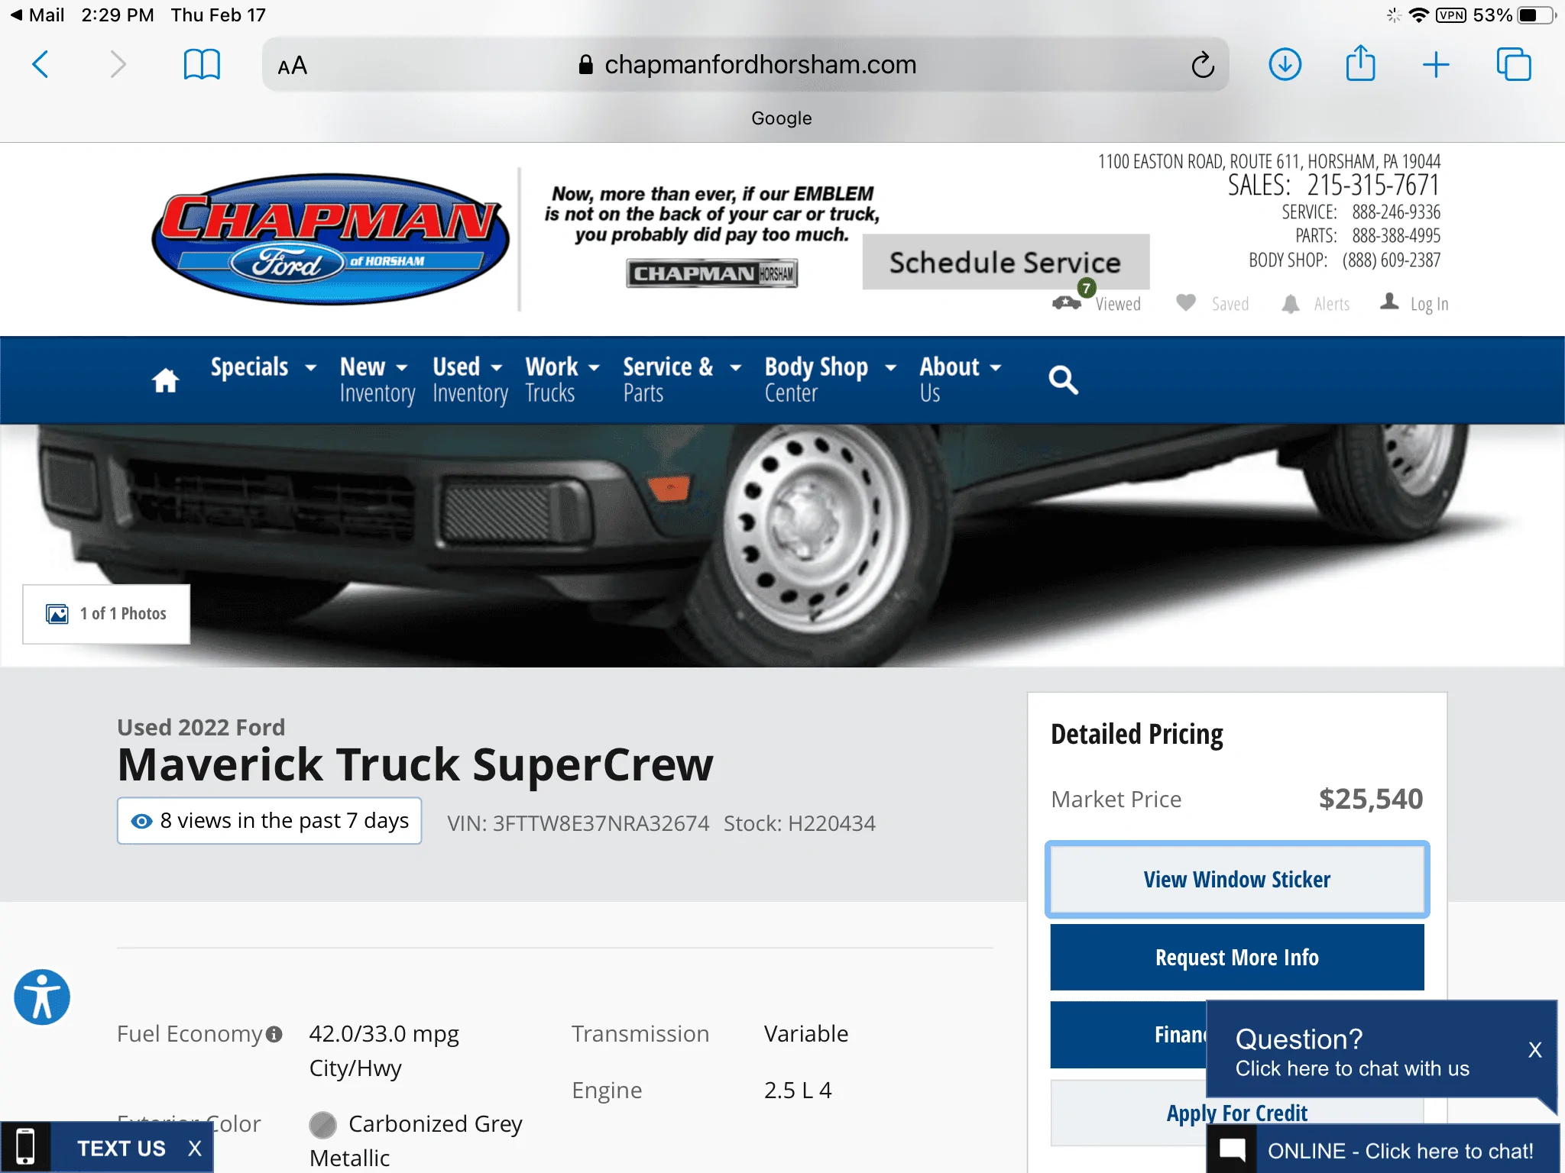Tap the Wi-Fi icon in status bar
Screen dimensions: 1565x1173
pyautogui.click(x=1418, y=15)
